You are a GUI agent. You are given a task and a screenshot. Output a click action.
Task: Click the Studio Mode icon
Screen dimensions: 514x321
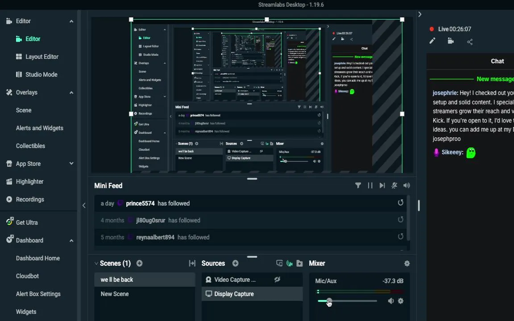click(x=19, y=74)
